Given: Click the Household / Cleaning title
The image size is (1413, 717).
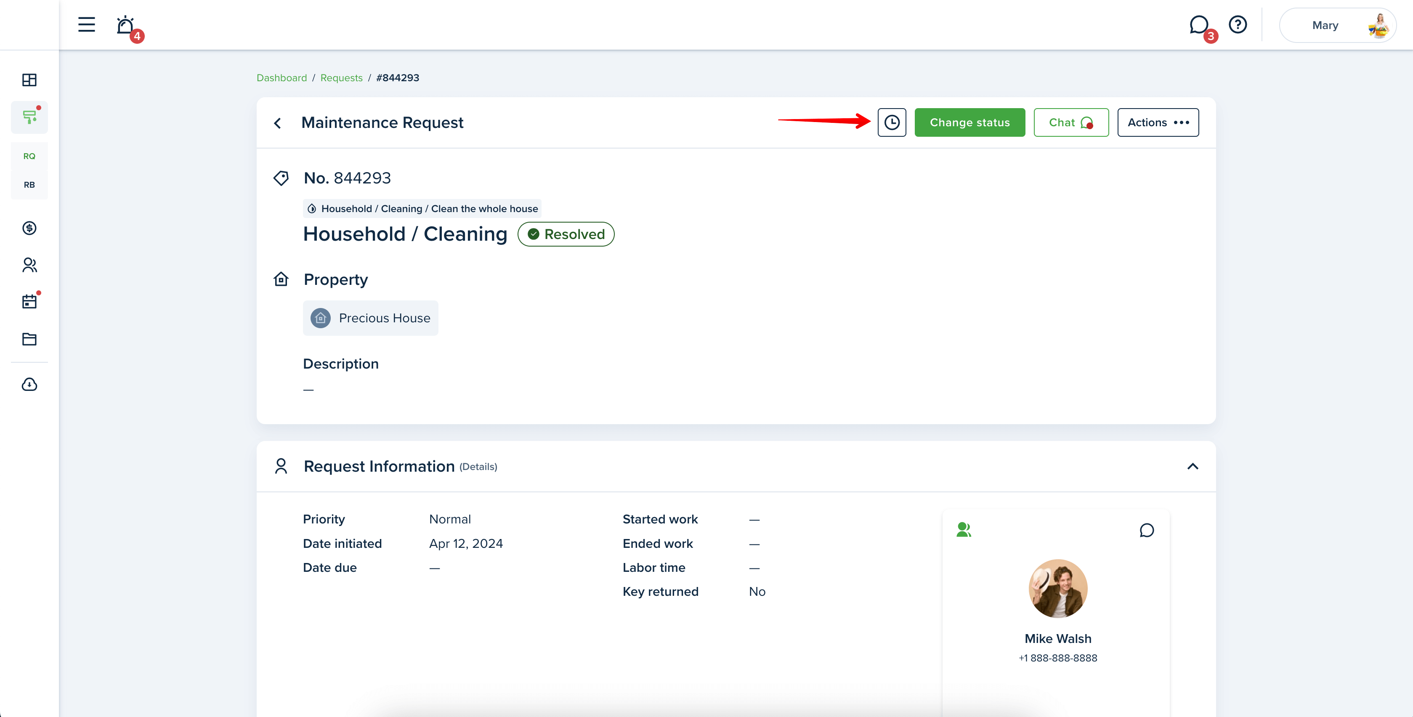Looking at the screenshot, I should tap(405, 234).
